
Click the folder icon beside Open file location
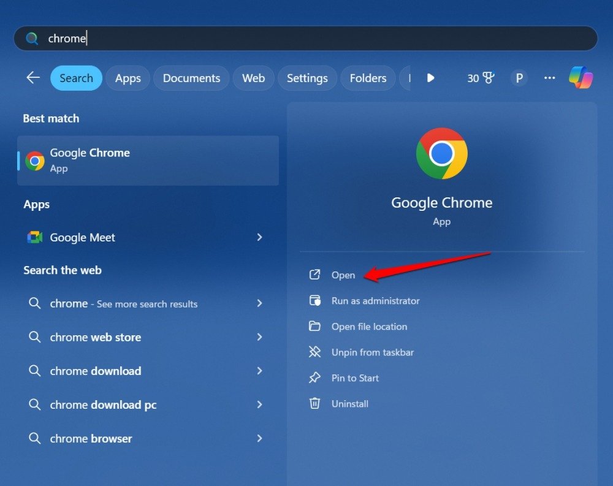coord(314,327)
